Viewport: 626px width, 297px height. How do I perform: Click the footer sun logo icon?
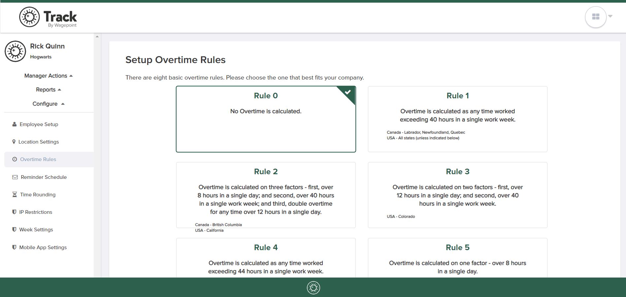(313, 288)
